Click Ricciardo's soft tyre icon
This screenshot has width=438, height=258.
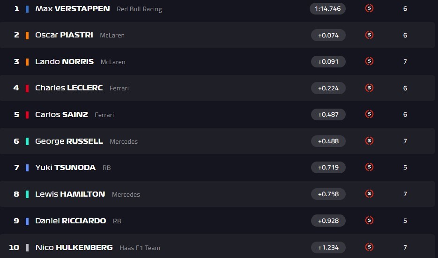[x=369, y=221]
